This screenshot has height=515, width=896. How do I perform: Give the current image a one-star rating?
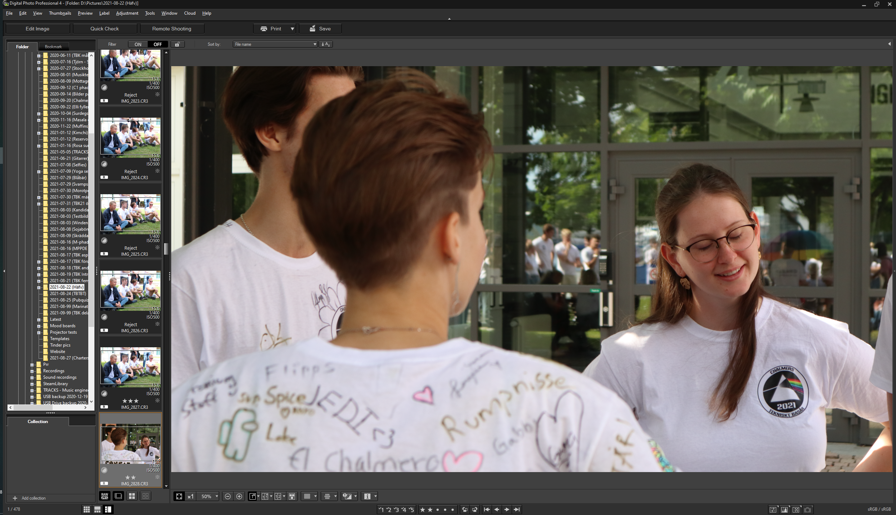423,509
